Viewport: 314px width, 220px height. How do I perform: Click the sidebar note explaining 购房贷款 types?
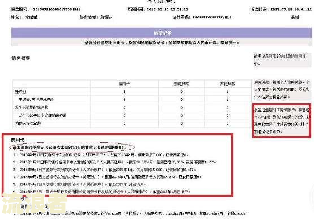282,90
